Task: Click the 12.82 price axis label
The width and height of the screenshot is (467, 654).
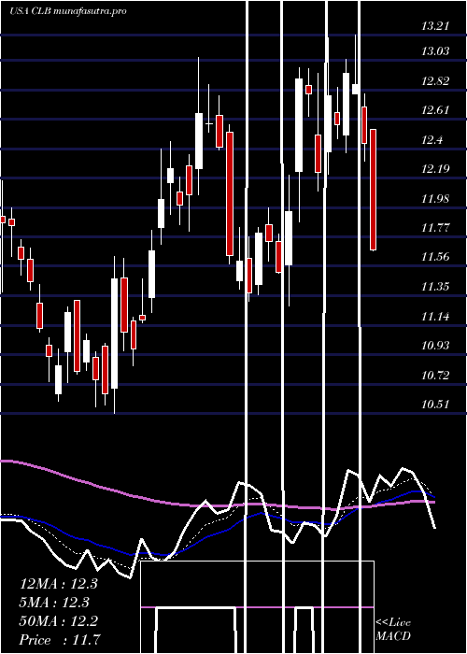Action: [435, 81]
